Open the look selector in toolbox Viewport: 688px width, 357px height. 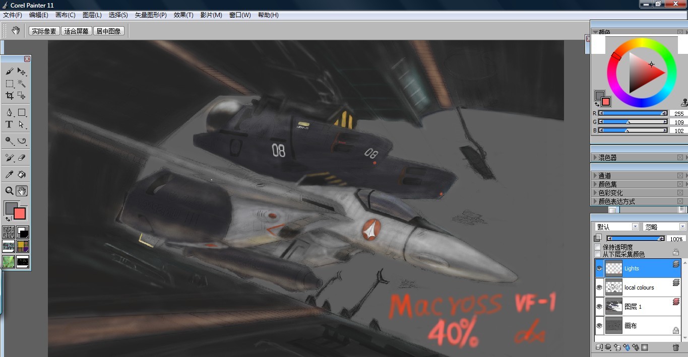tap(9, 262)
